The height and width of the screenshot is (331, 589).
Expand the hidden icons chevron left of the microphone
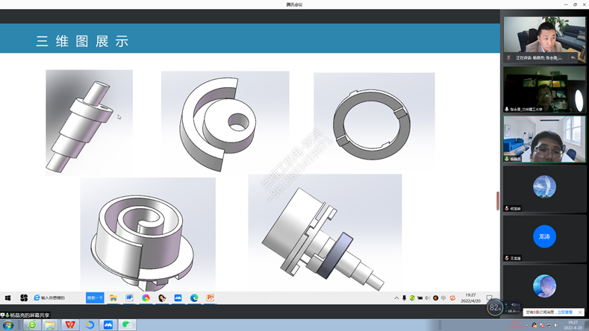pyautogui.click(x=396, y=298)
